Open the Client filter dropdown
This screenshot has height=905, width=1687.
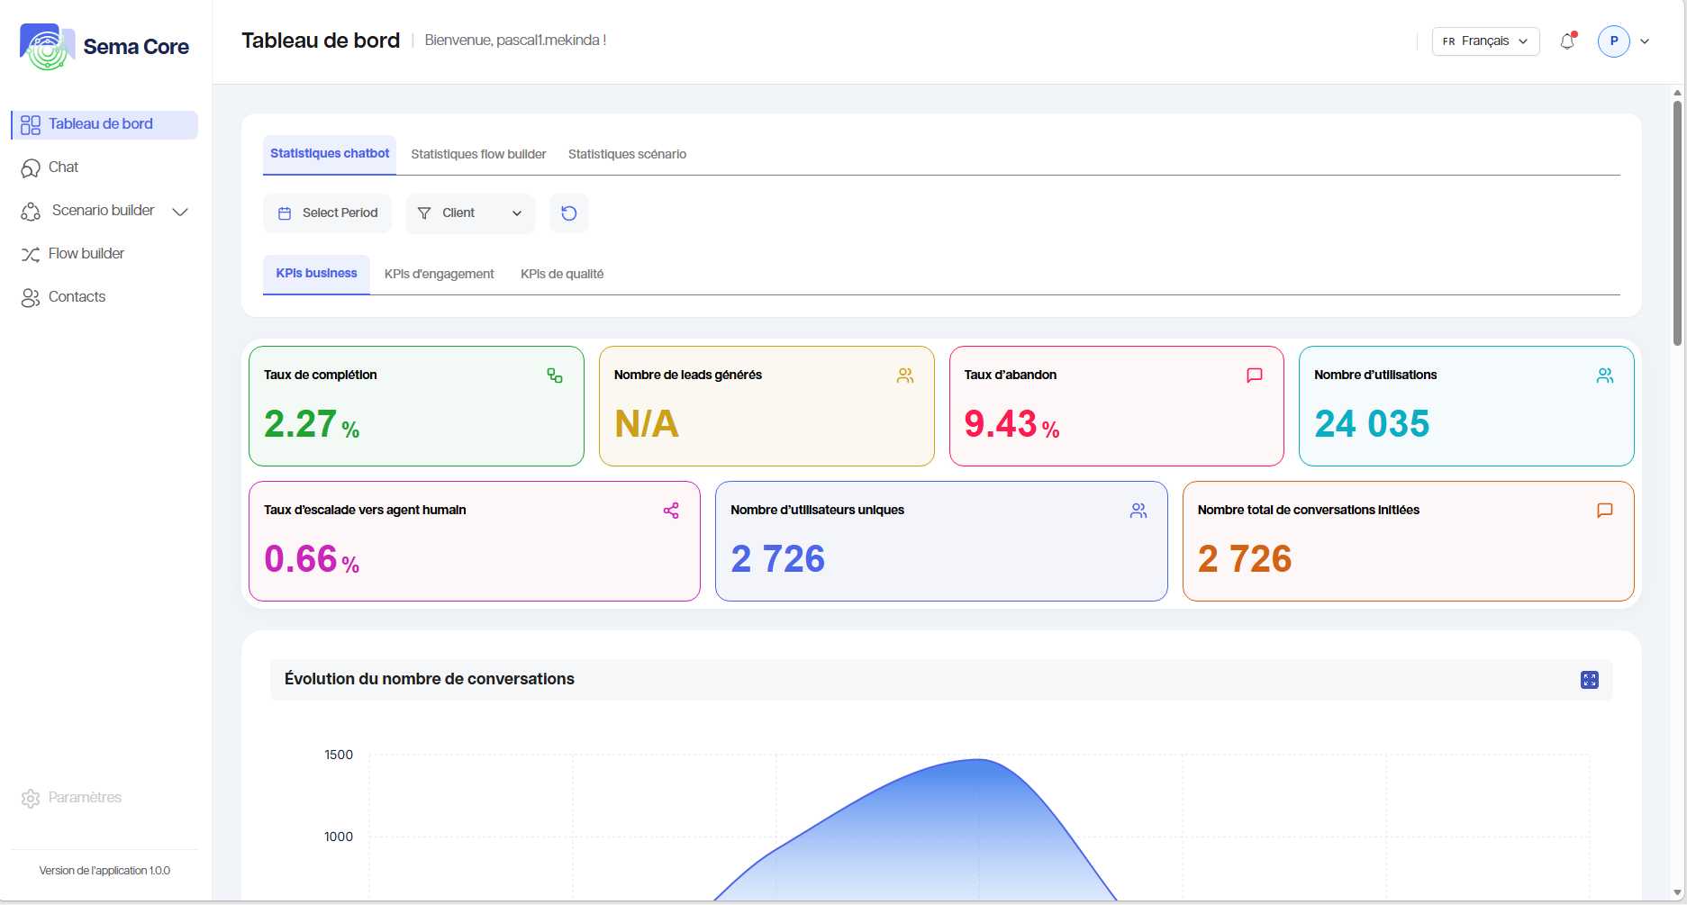click(x=470, y=213)
